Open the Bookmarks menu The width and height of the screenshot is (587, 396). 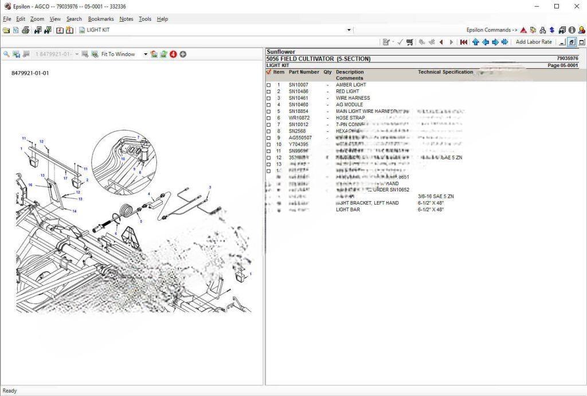point(101,19)
